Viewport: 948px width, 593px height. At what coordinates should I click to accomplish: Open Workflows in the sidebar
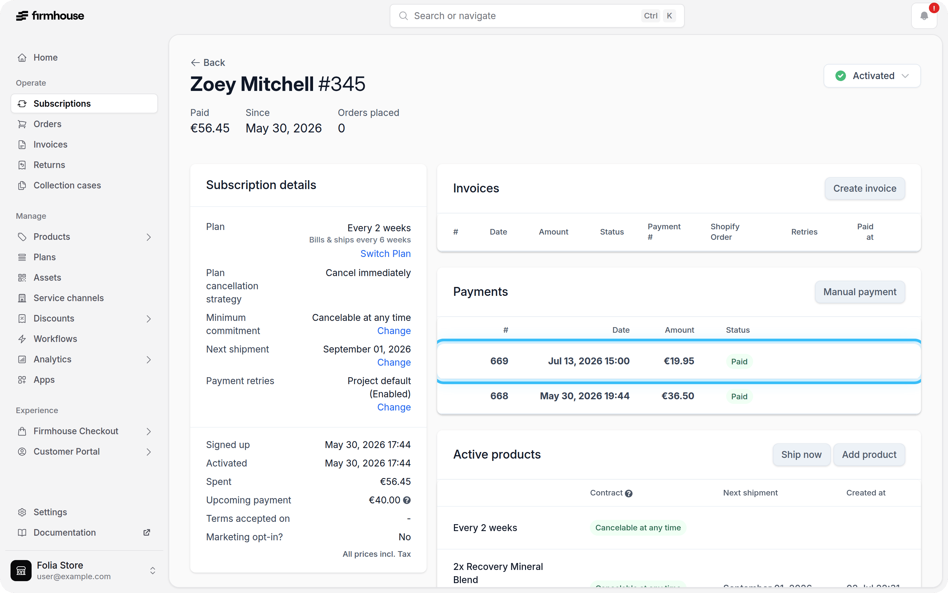coord(84,339)
